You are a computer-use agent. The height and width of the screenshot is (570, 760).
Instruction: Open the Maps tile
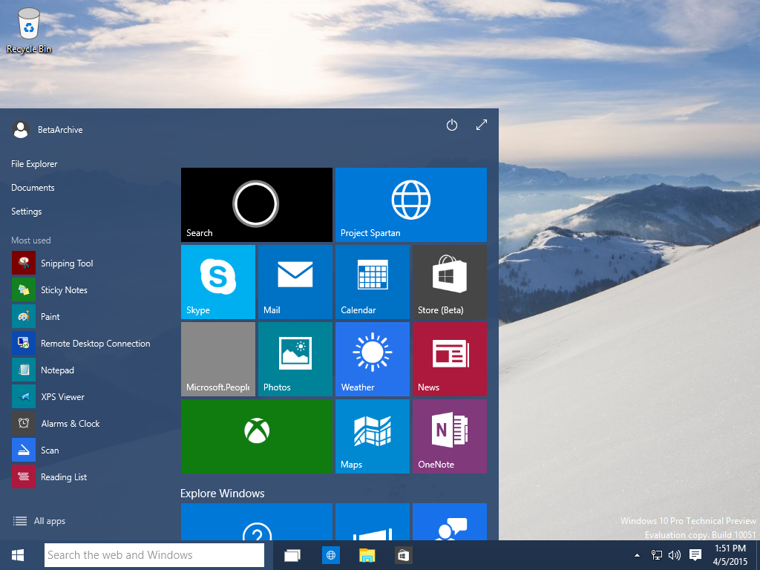tap(372, 436)
